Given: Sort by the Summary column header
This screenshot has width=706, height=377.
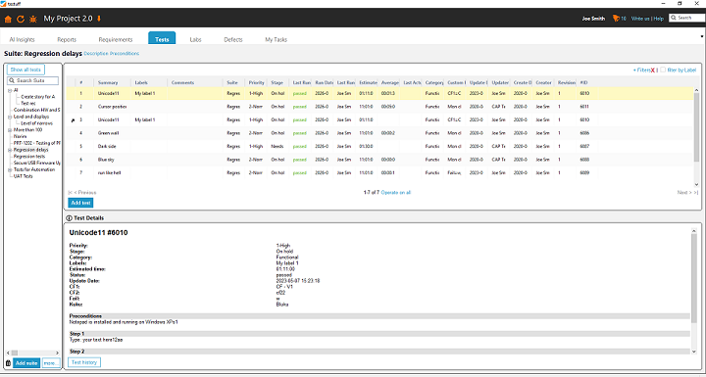Looking at the screenshot, I should pos(108,83).
